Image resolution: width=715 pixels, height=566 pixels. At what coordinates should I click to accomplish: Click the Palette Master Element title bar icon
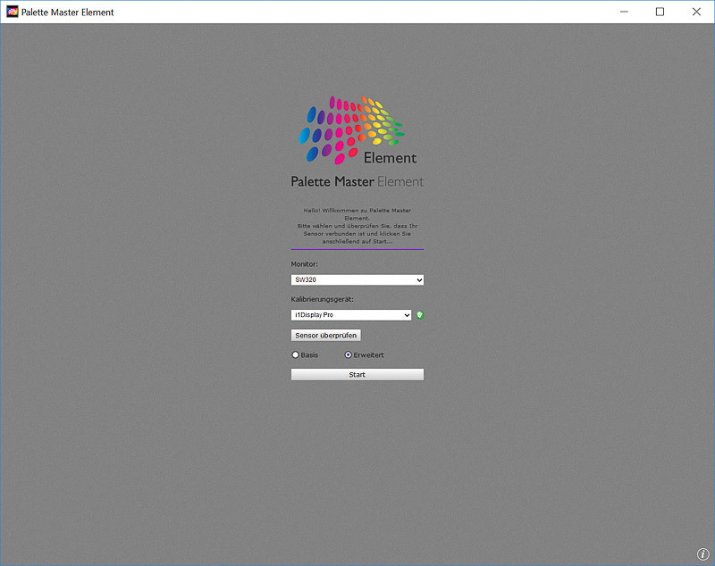(13, 12)
